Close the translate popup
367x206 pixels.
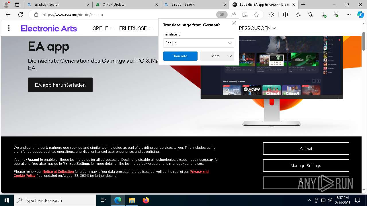coord(234,23)
